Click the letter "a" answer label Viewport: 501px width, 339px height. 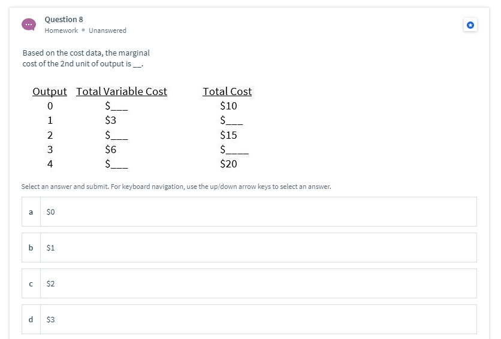coord(31,212)
